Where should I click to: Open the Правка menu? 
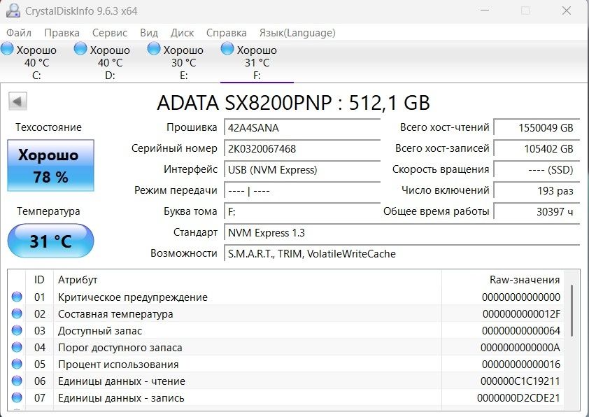pos(62,33)
